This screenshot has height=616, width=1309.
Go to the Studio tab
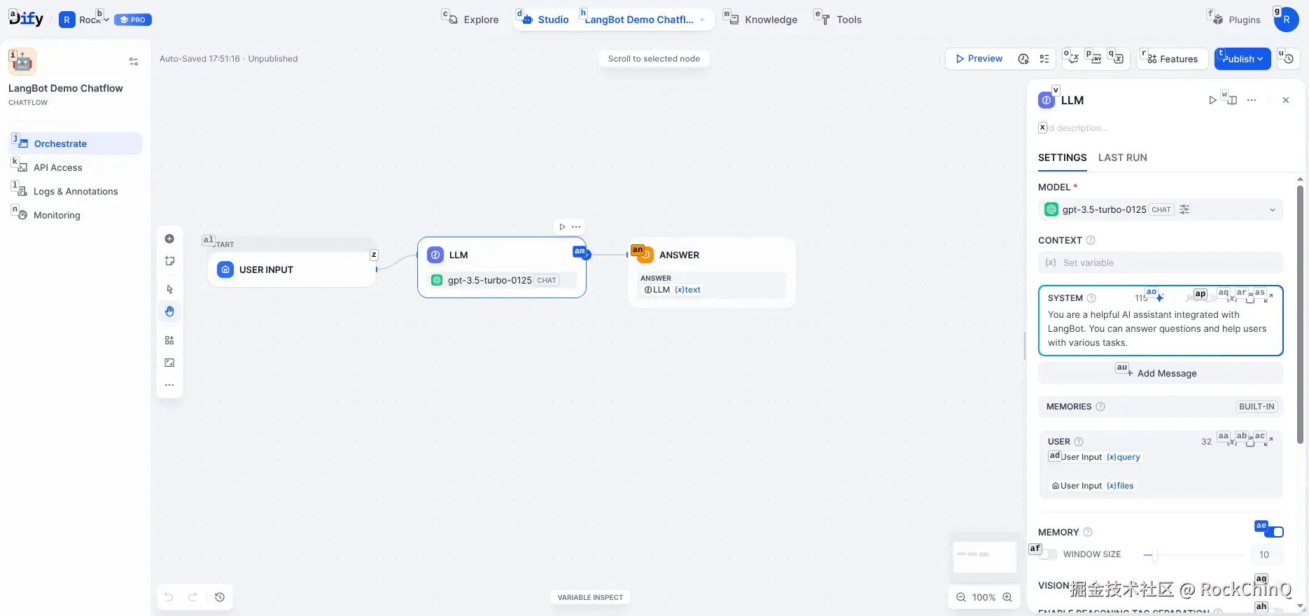[545, 20]
